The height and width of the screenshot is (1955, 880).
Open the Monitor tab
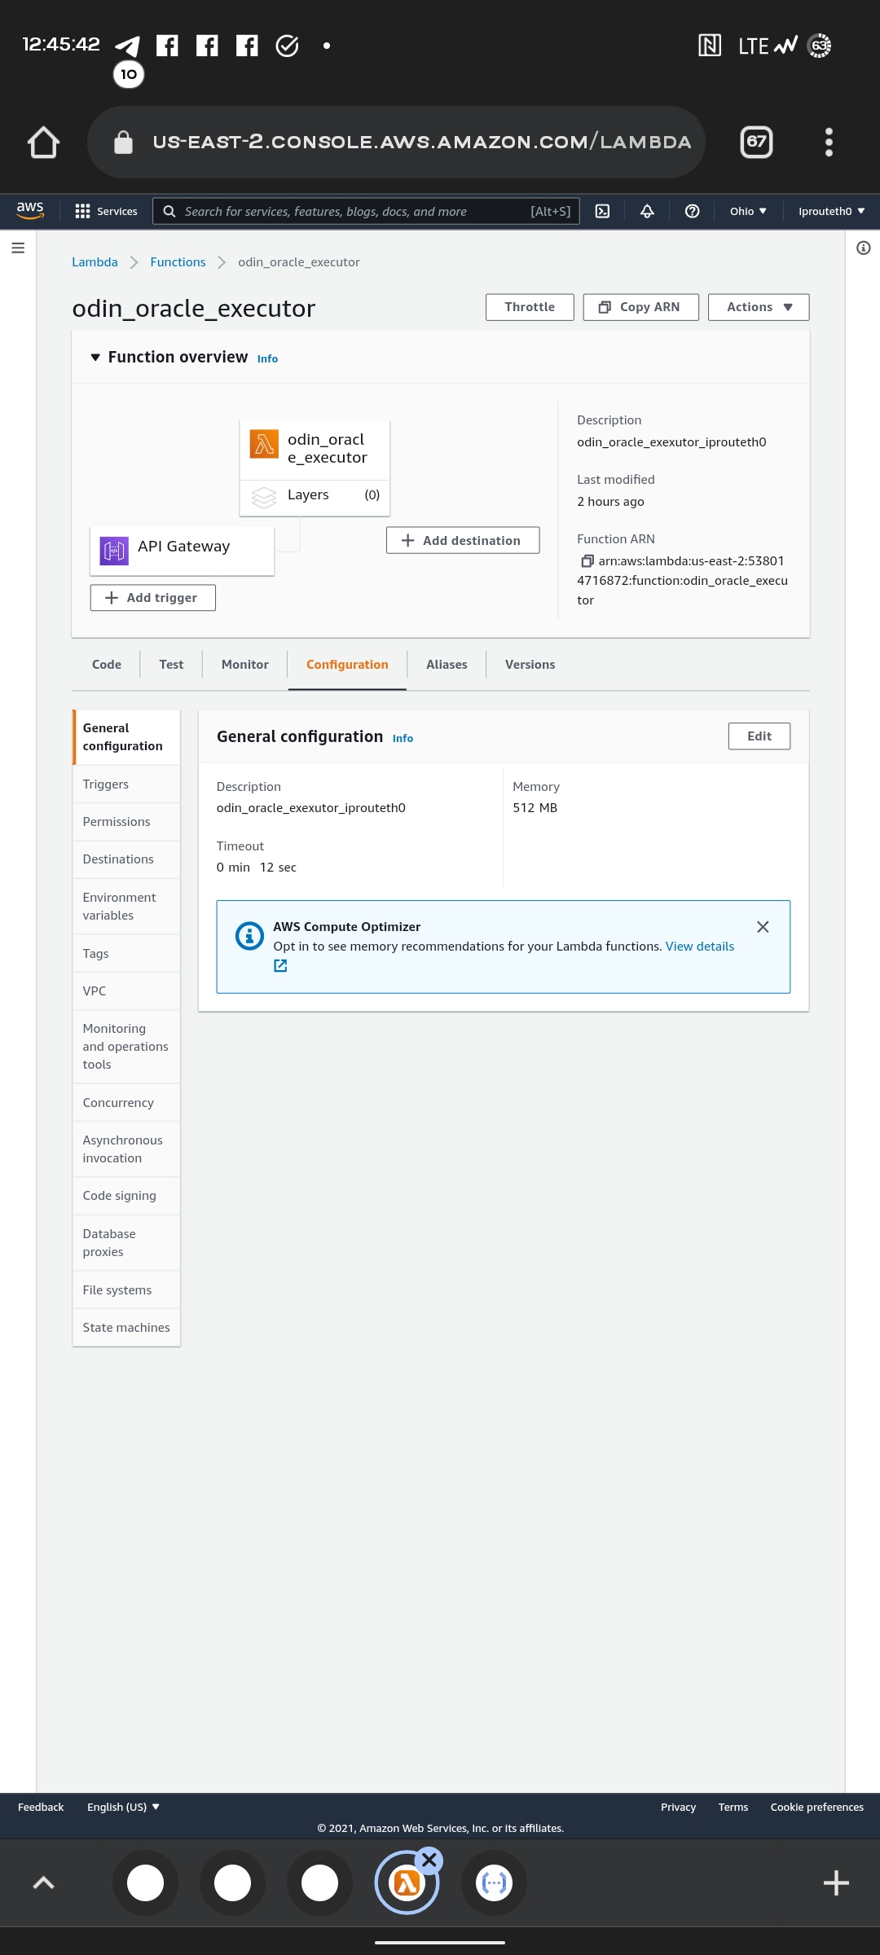(245, 665)
